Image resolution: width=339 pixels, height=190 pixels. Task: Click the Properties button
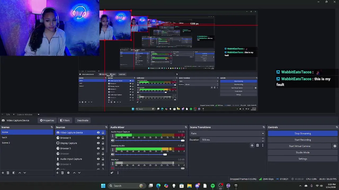[x=47, y=120]
